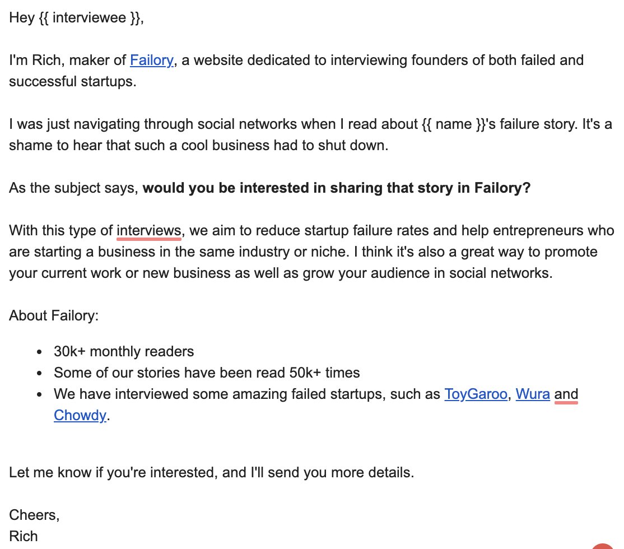Click the "successful startups." line
This screenshot has width=624, height=549.
click(x=73, y=82)
